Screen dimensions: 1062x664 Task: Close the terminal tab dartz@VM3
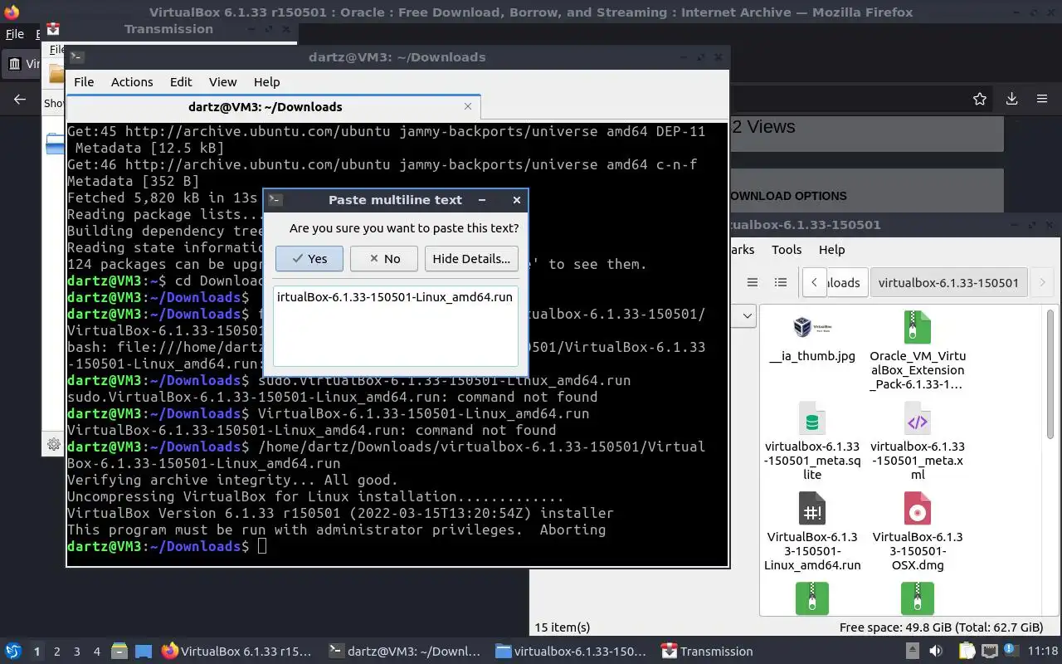pyautogui.click(x=468, y=106)
